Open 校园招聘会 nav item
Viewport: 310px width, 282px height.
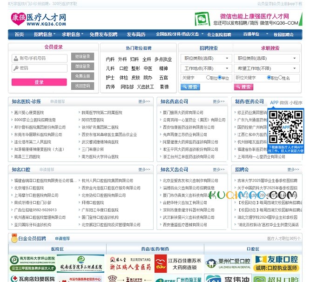283,34
